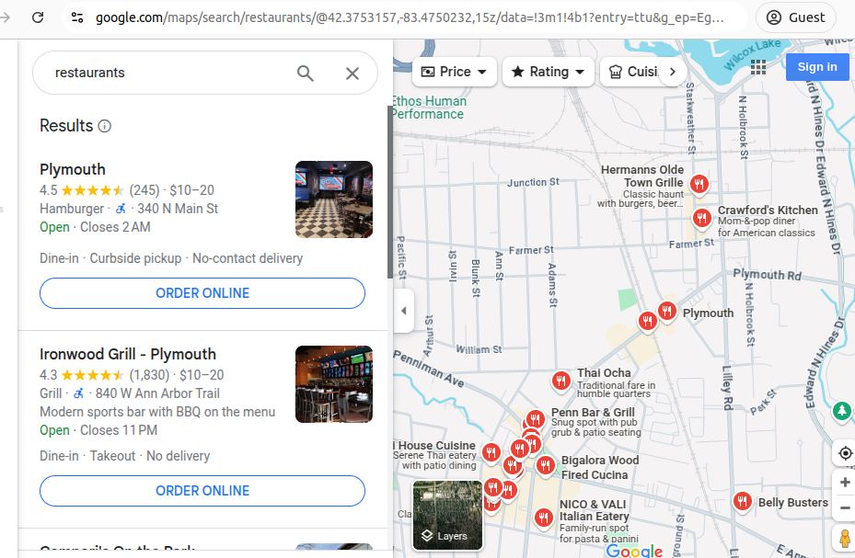
Task: Clear the restaurants search with the X
Action: click(x=352, y=73)
